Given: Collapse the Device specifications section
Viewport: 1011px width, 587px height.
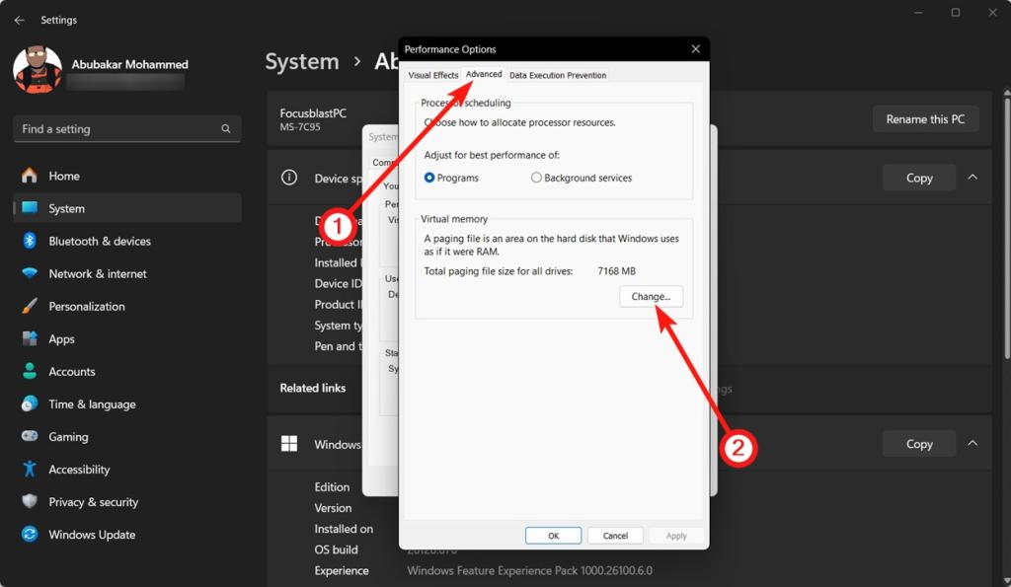Looking at the screenshot, I should [x=972, y=178].
